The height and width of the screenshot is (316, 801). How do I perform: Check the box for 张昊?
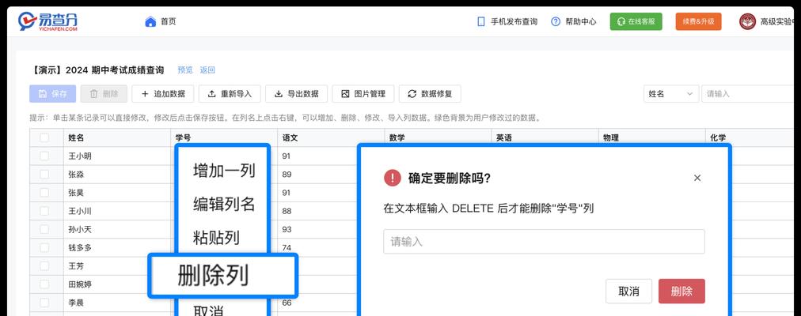(44, 193)
